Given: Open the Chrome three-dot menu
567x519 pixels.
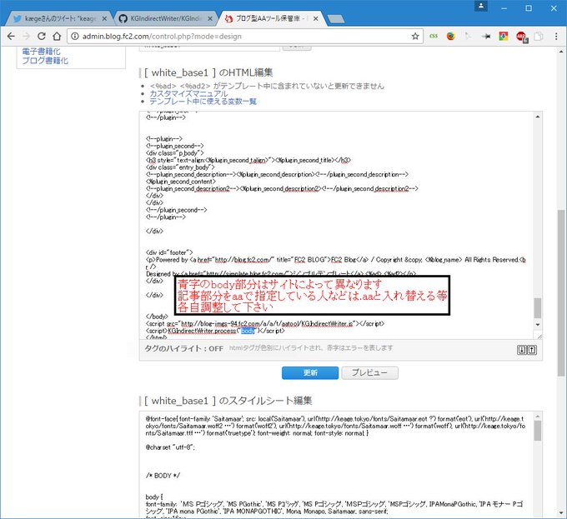Looking at the screenshot, I should [x=556, y=36].
